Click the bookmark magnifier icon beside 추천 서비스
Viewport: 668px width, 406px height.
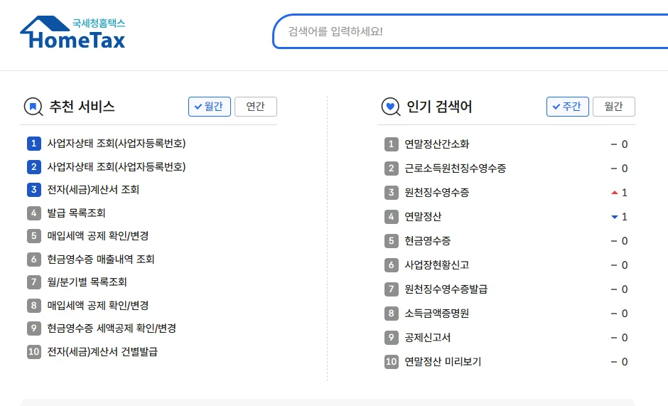coord(33,107)
